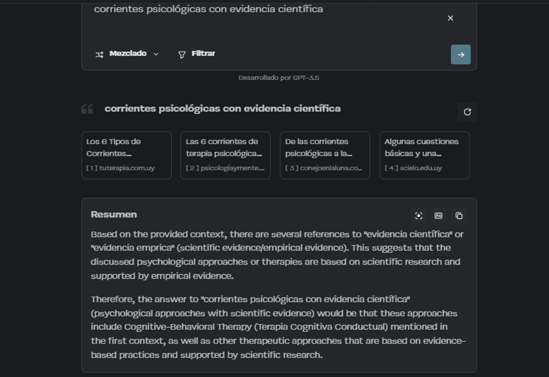The image size is (549, 377).
Task: Click the refresh icon to regenerate results
Action: pyautogui.click(x=467, y=112)
